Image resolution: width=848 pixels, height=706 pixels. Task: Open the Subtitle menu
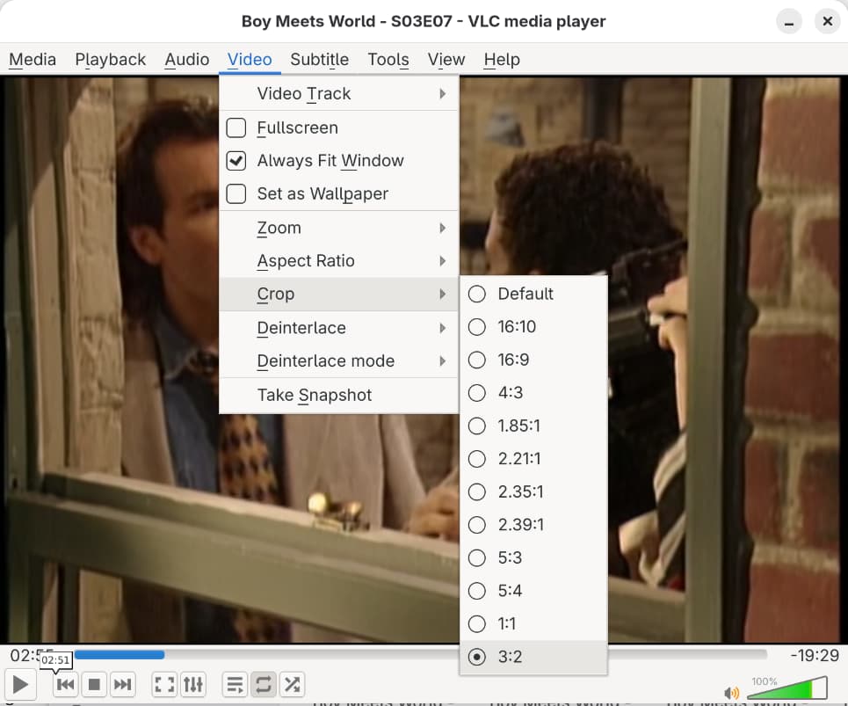coord(319,60)
